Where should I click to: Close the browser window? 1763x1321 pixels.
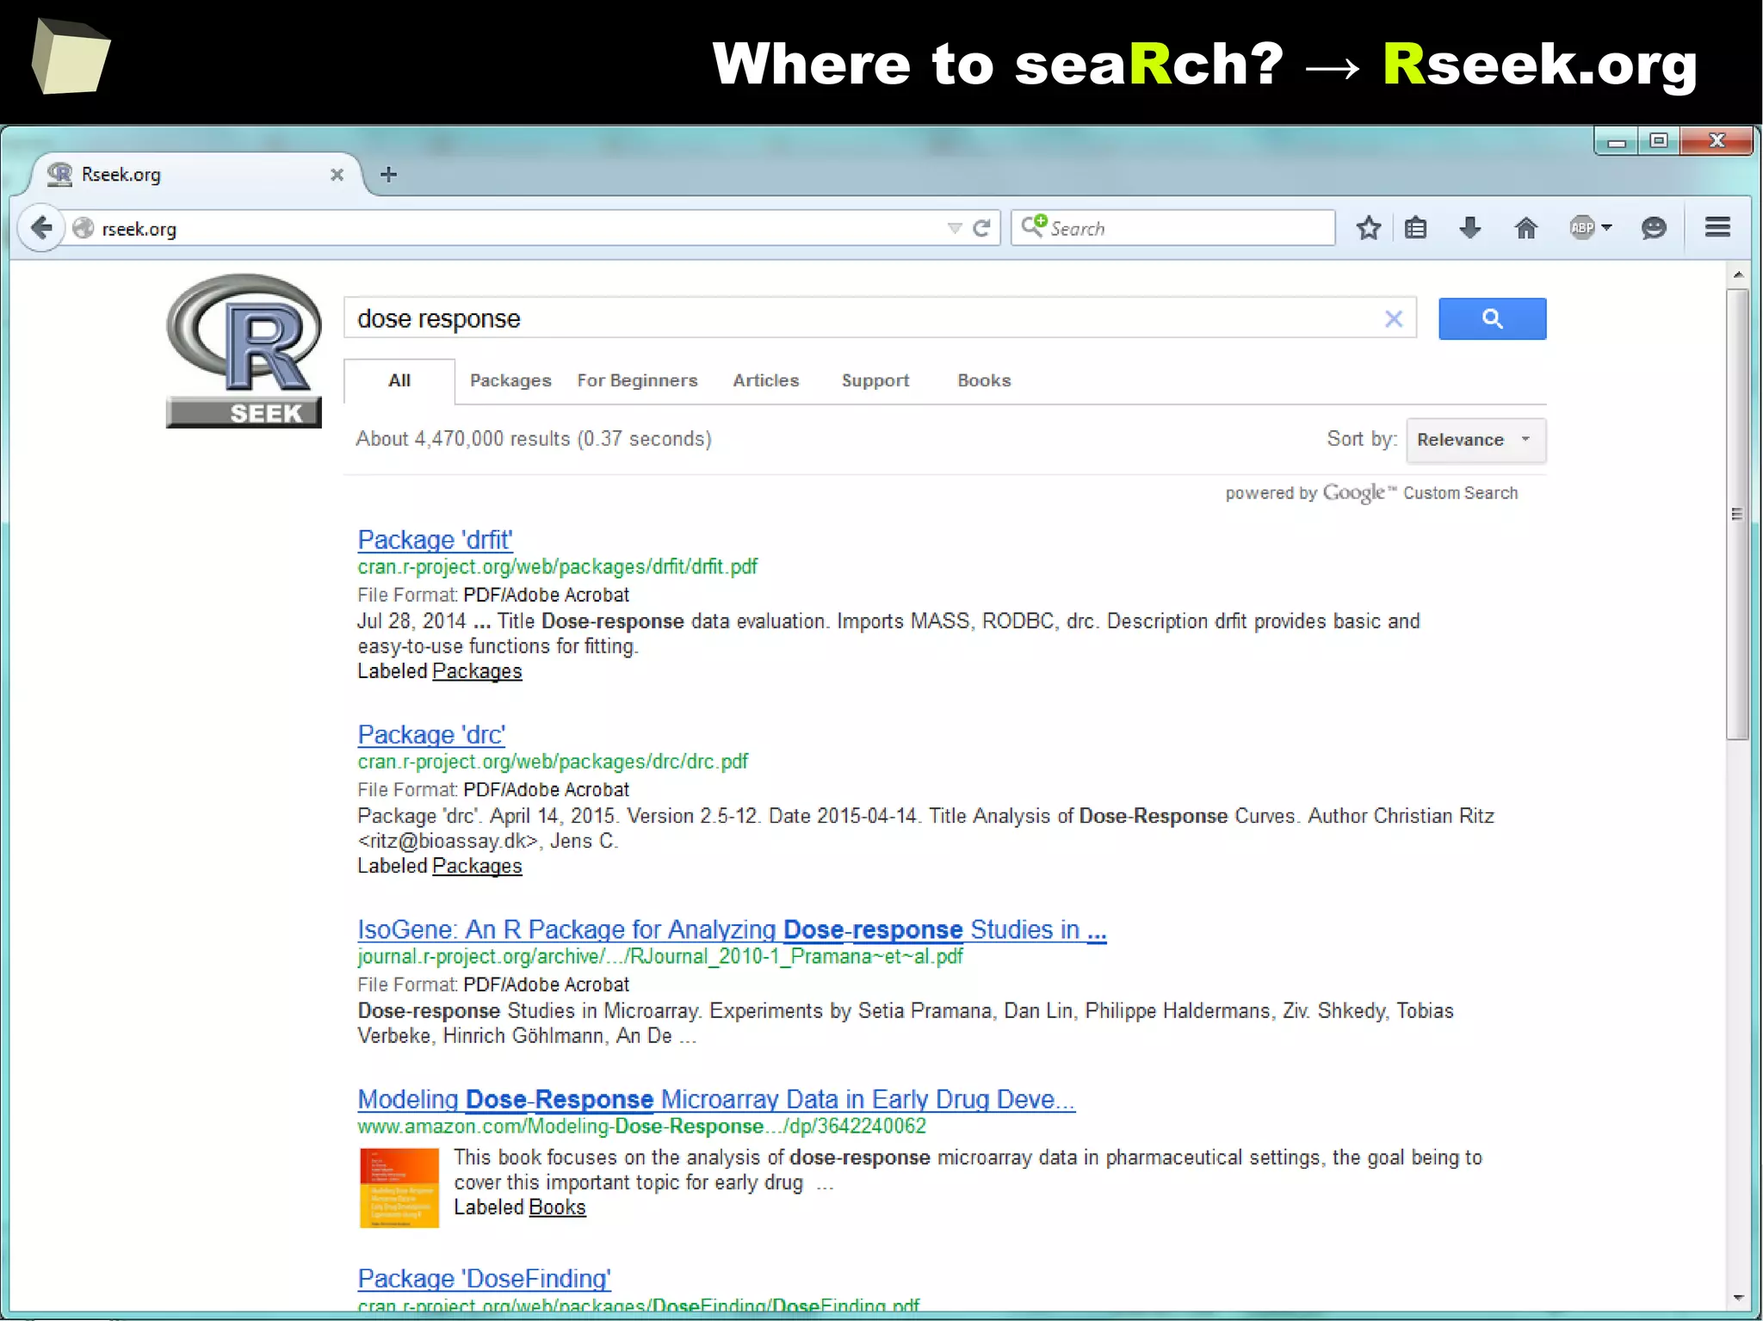[1717, 140]
